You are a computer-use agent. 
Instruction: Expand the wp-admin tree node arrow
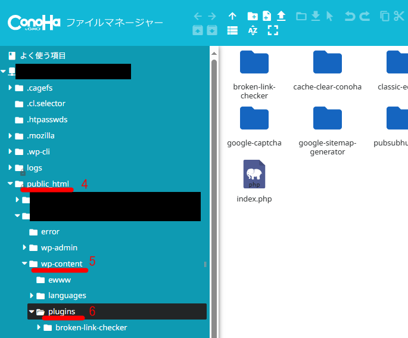click(x=24, y=247)
